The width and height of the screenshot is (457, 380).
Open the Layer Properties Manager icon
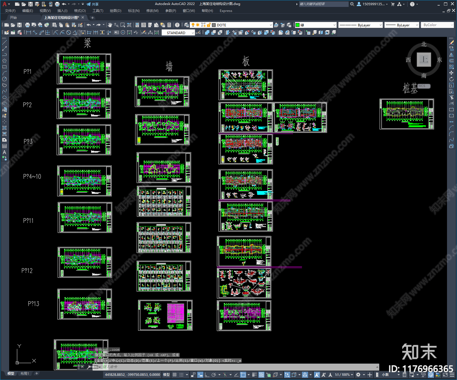coord(187,25)
